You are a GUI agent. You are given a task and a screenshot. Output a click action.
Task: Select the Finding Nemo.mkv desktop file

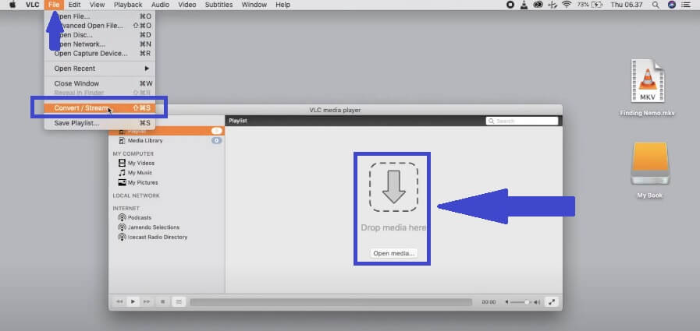647,88
